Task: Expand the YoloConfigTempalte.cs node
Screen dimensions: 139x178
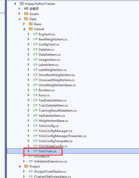Action: point(29,141)
